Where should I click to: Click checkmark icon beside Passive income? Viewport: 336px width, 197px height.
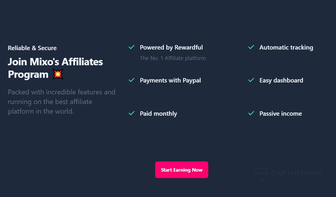tap(251, 113)
